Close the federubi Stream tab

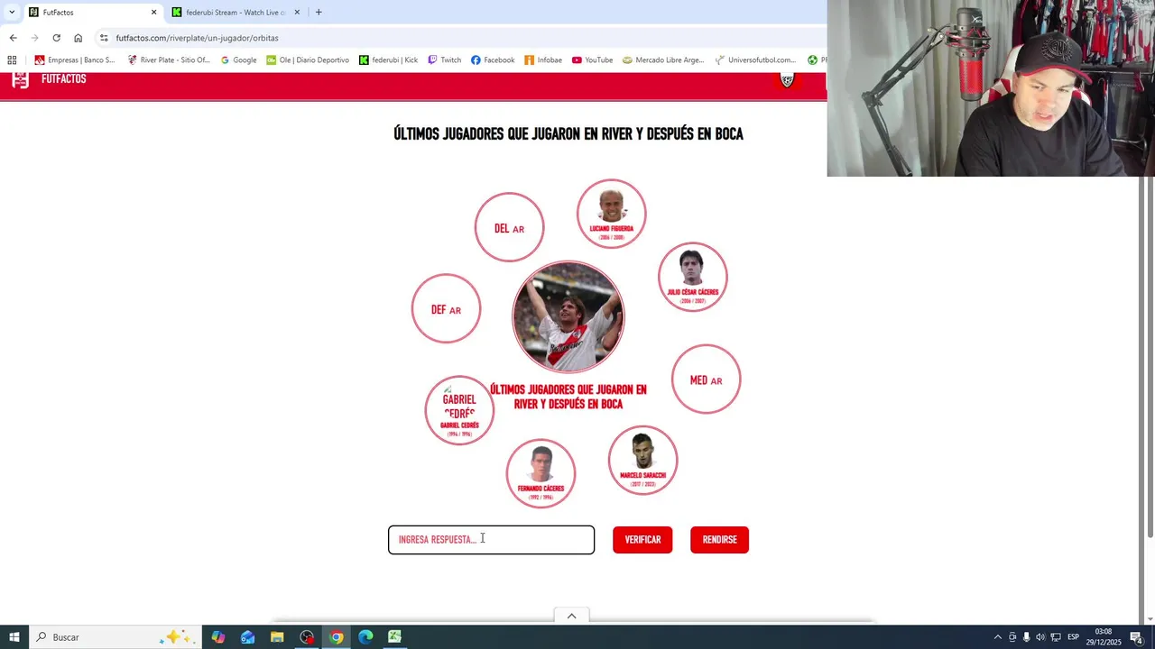(x=297, y=13)
